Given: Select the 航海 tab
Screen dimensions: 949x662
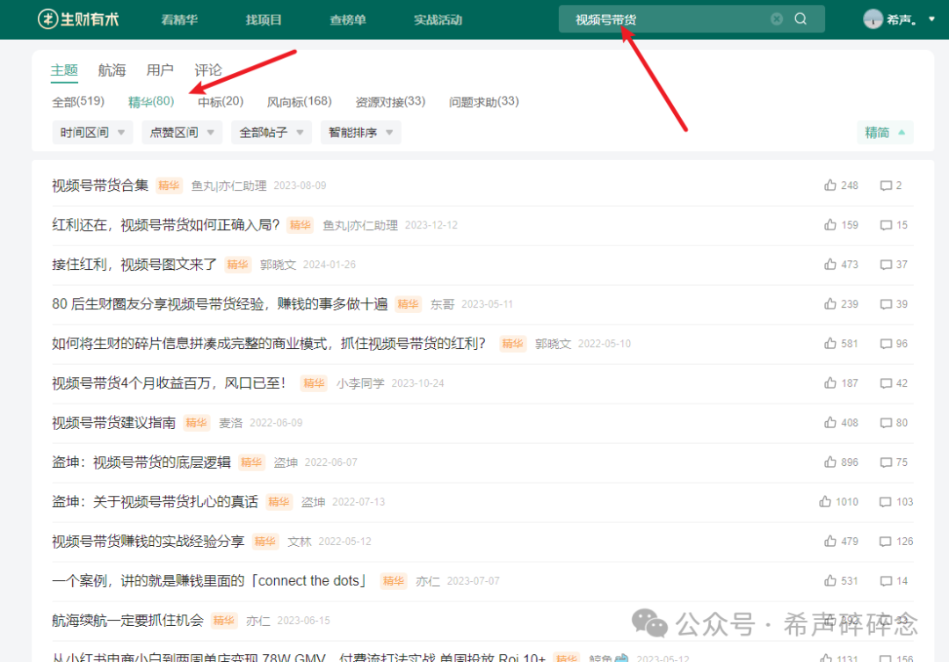Looking at the screenshot, I should coord(112,69).
